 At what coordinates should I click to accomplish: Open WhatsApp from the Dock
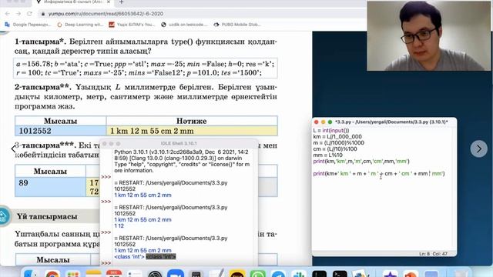coord(258,274)
